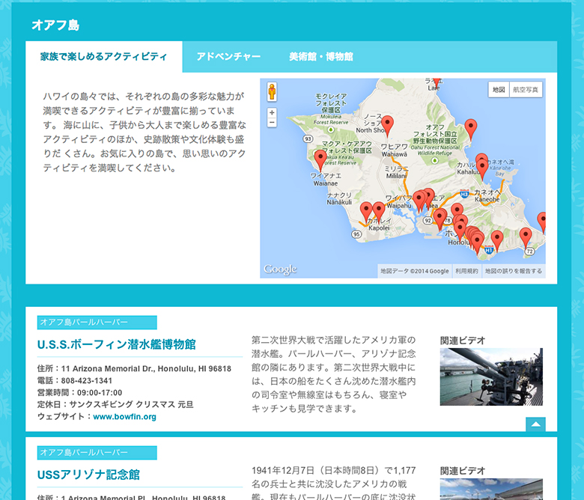
Task: Zoom in on the map
Action: [272, 112]
